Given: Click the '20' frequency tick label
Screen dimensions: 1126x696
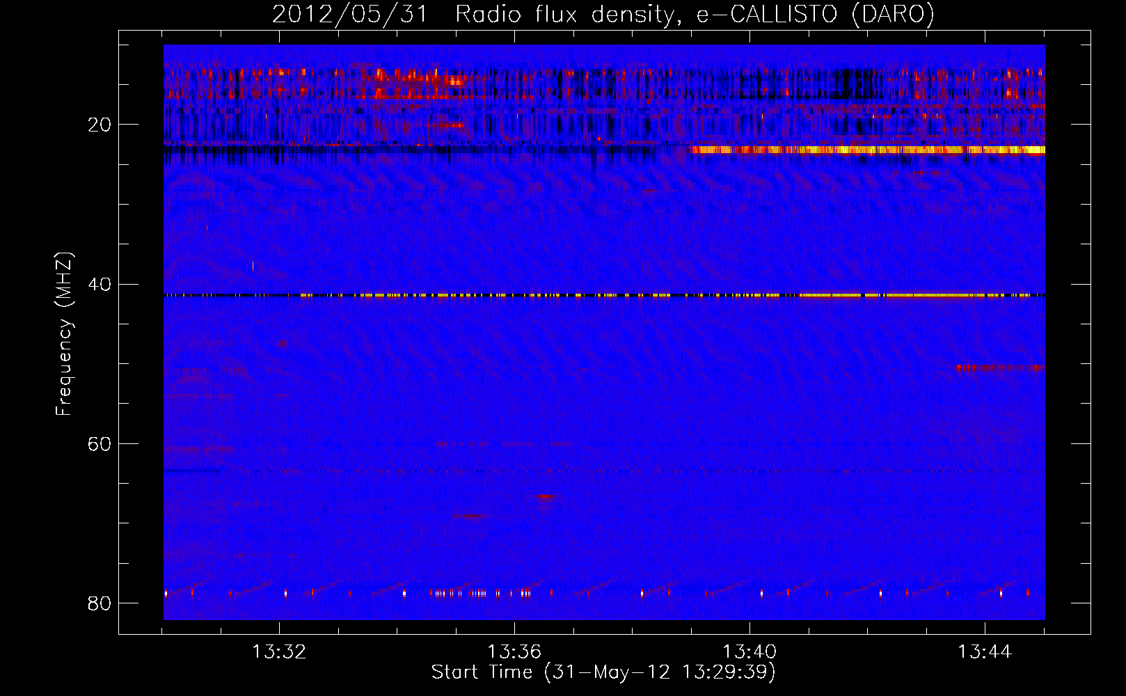Looking at the screenshot, I should [x=100, y=125].
